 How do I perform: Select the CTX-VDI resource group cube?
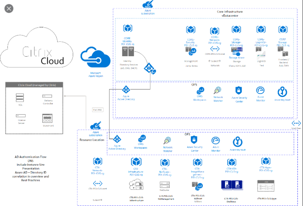coord(232,162)
